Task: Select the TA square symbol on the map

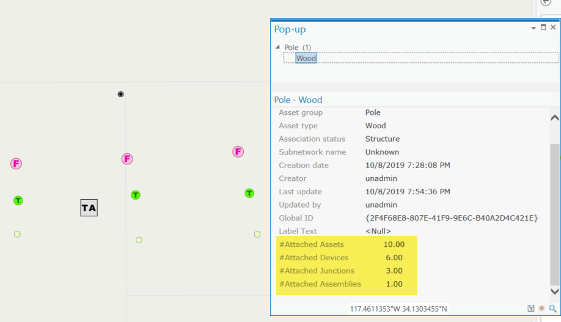Action: (x=89, y=208)
